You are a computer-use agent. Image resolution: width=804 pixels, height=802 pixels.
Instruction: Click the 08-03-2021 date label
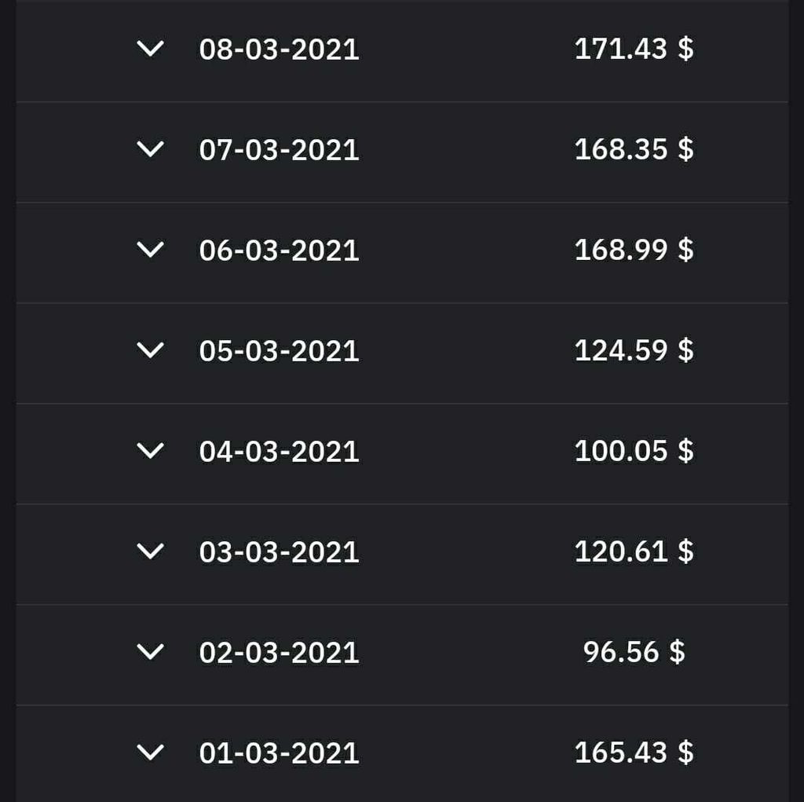click(279, 50)
